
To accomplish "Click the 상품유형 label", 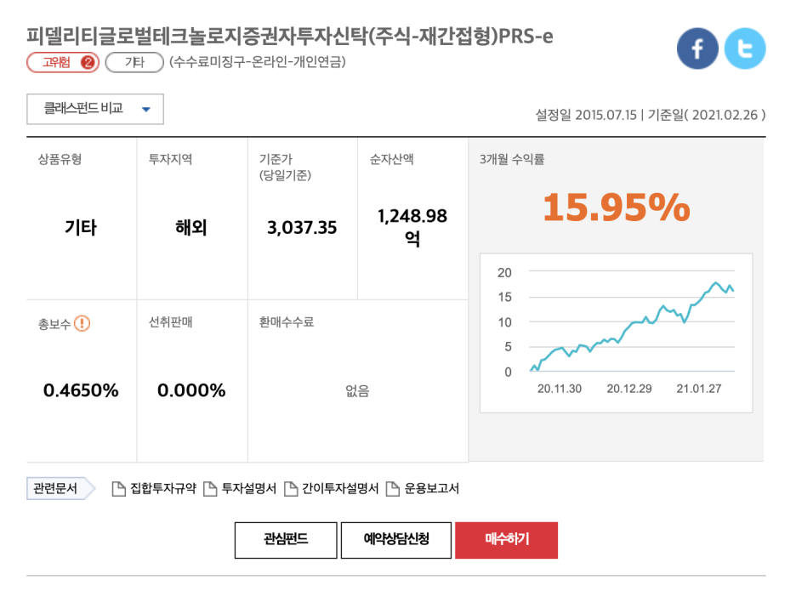I will pyautogui.click(x=60, y=159).
